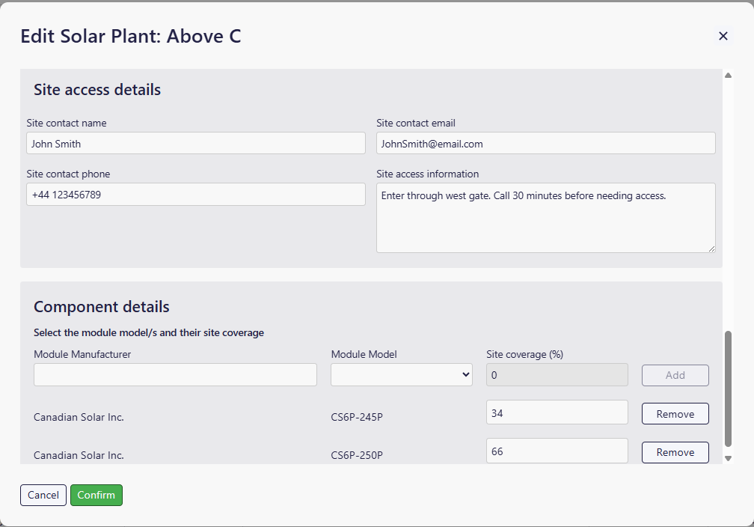The image size is (754, 527).
Task: Click into the Site contact email field
Action: [x=545, y=144]
